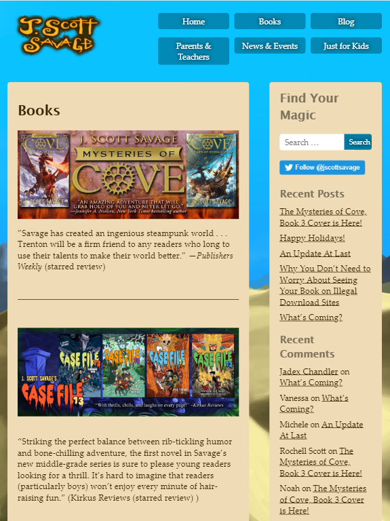Open the Books menu item

click(270, 21)
